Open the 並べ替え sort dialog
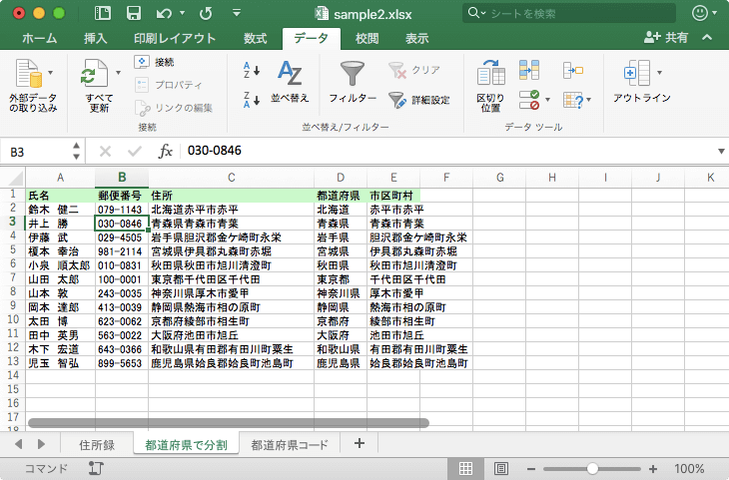This screenshot has width=729, height=480. (x=290, y=82)
